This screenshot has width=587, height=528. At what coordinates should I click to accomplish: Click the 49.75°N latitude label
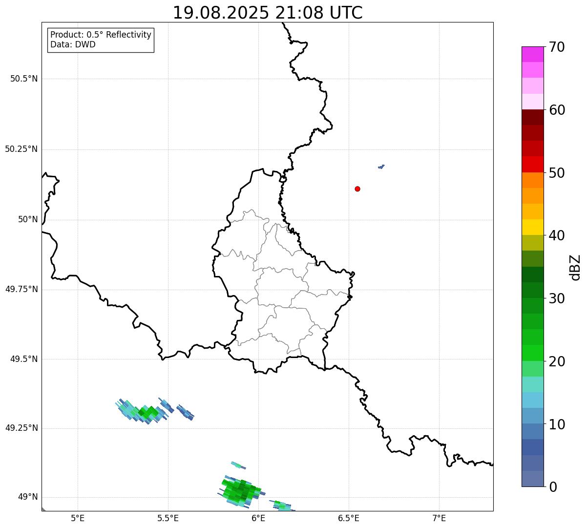[21, 289]
